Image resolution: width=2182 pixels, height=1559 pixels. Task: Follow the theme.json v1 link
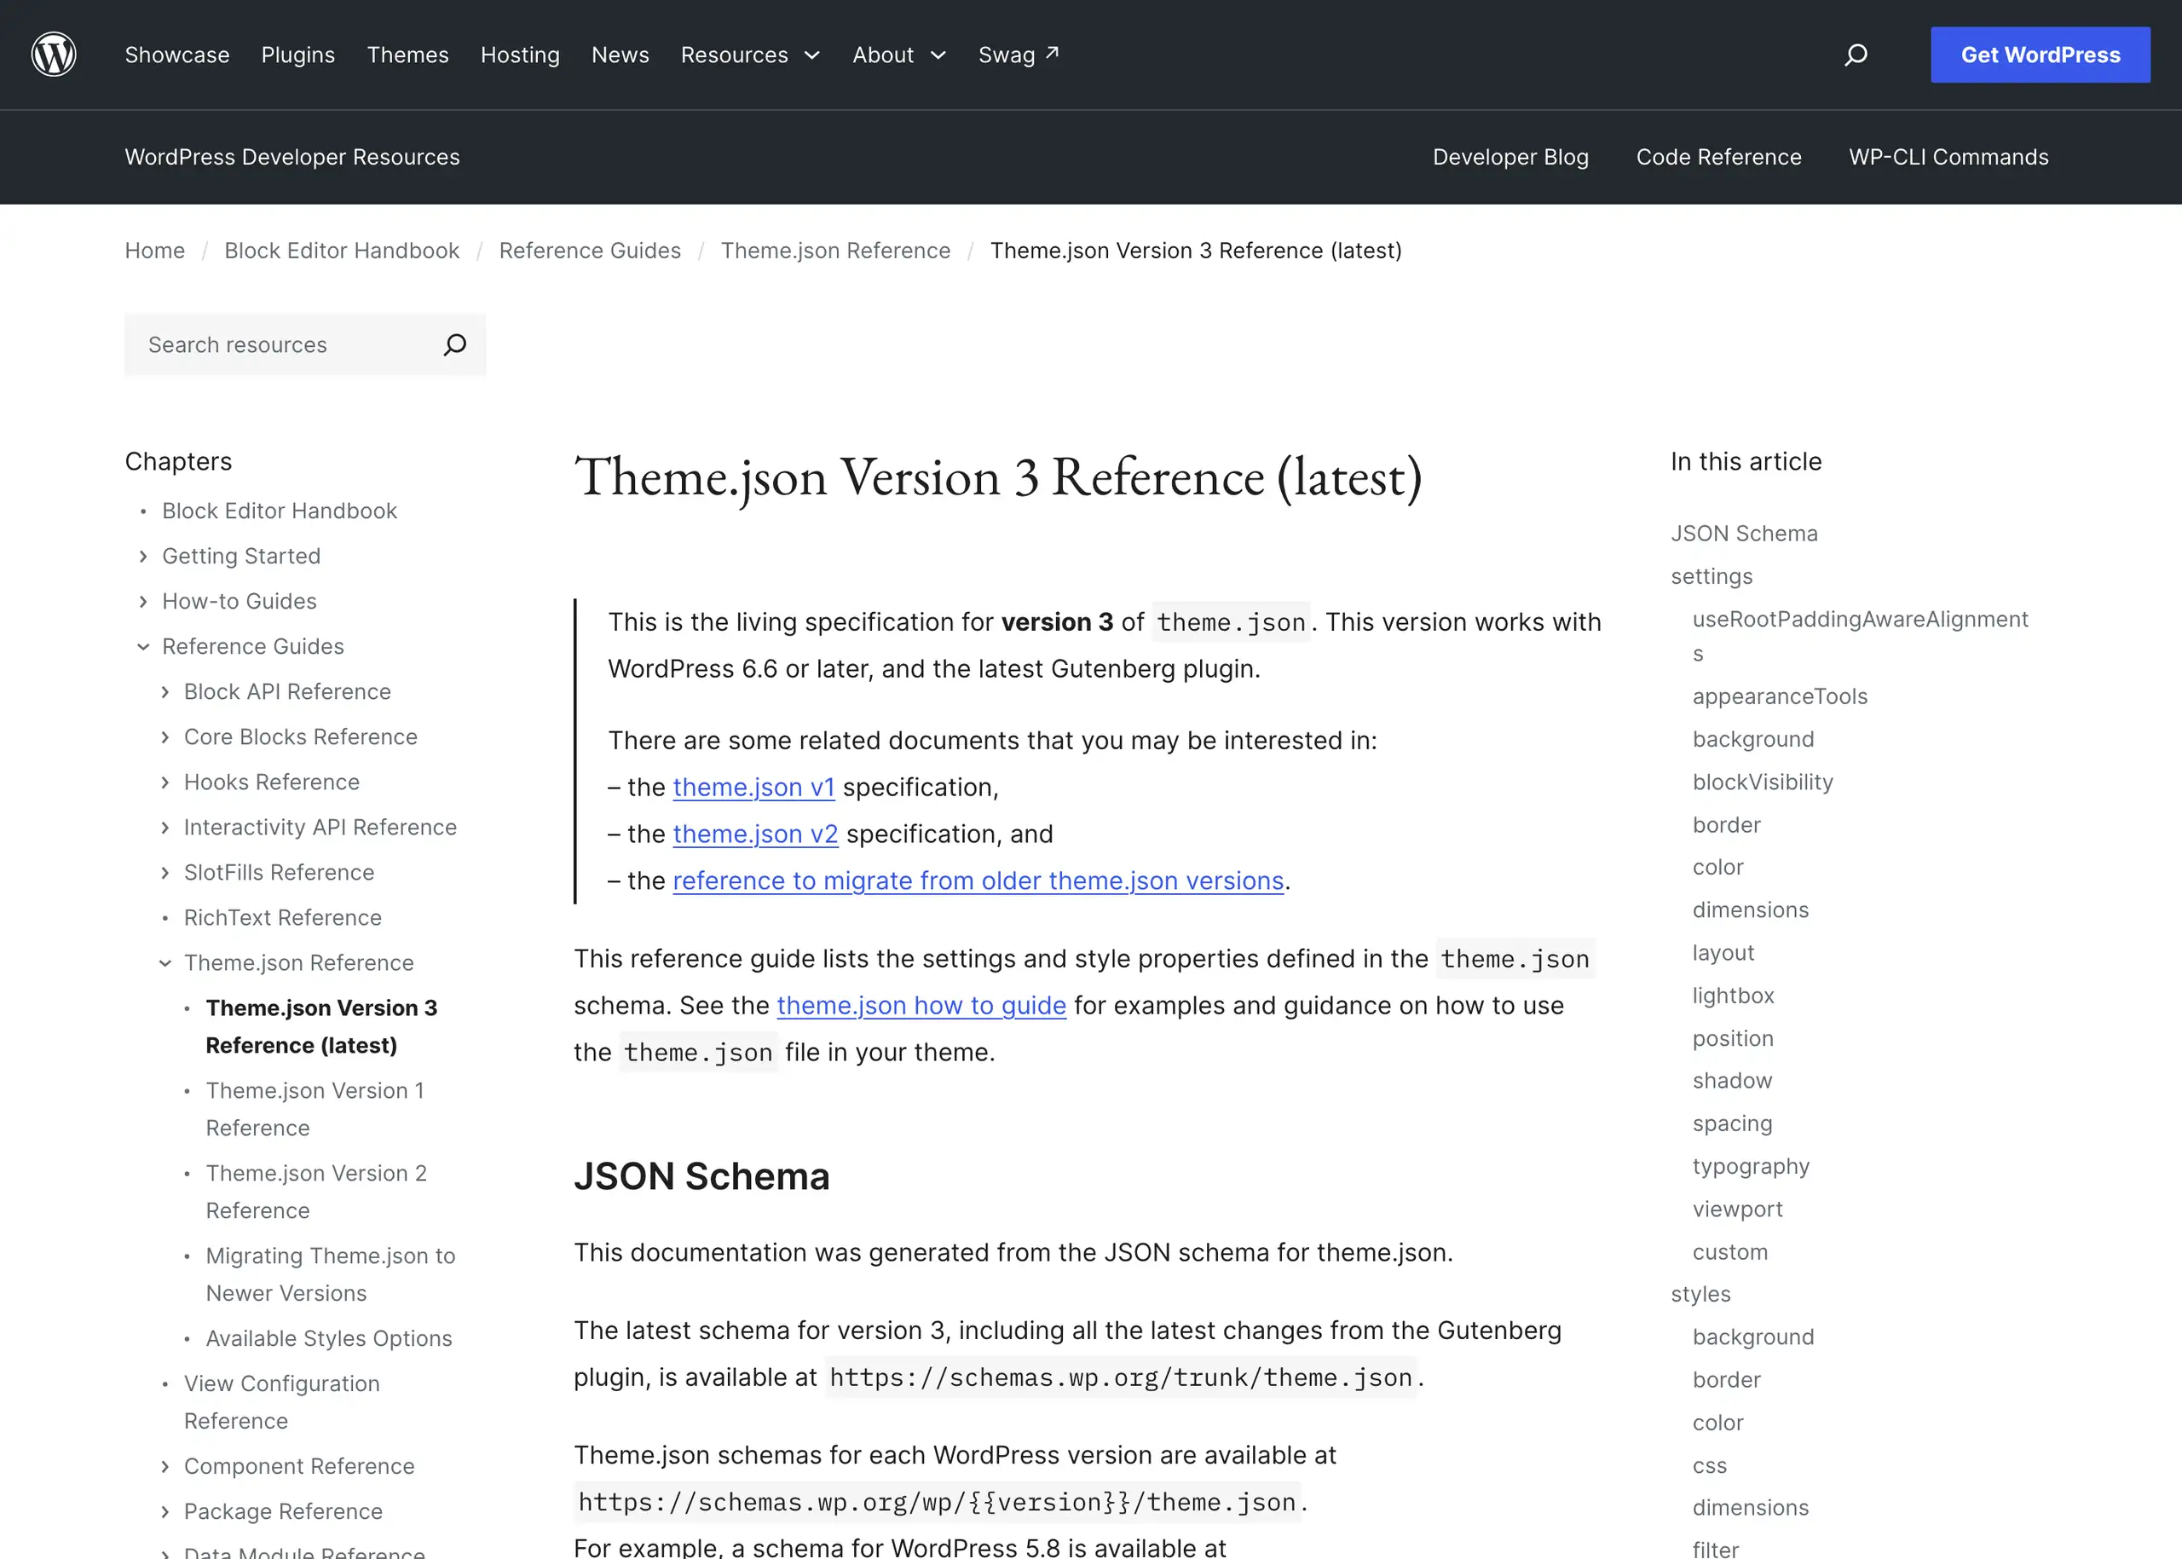coord(753,788)
